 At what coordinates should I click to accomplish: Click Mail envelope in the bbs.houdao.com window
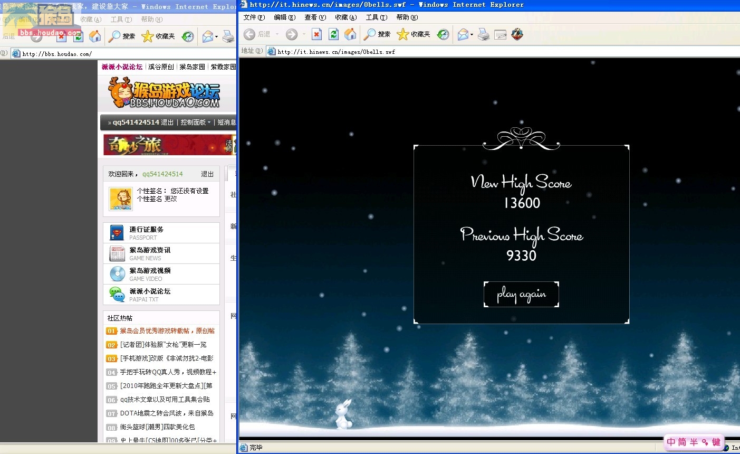coord(207,36)
